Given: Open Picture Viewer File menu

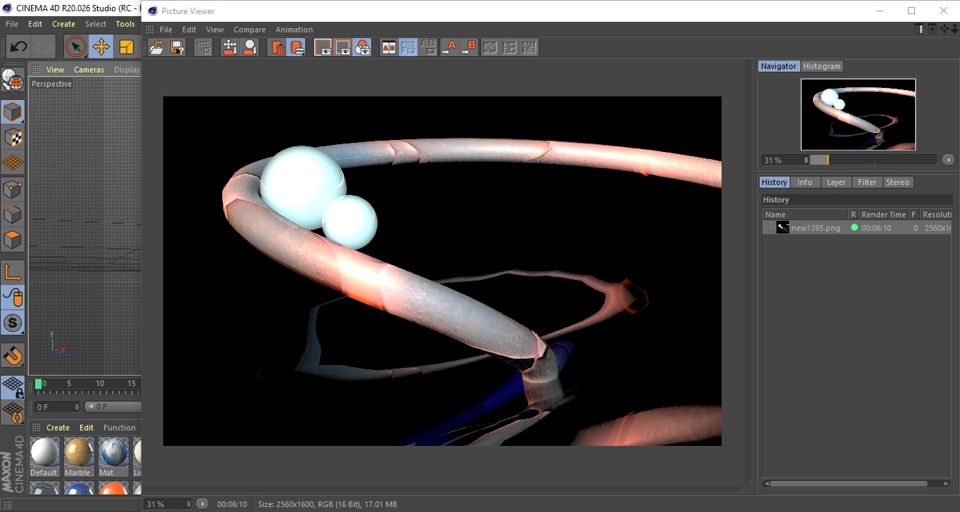Looking at the screenshot, I should pos(166,30).
